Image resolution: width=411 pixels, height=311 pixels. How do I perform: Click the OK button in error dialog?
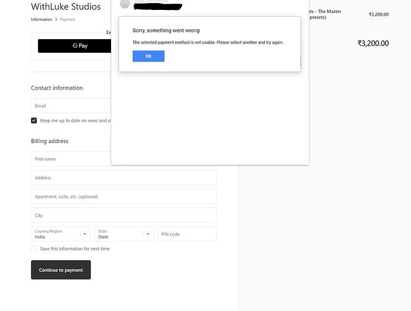click(148, 56)
